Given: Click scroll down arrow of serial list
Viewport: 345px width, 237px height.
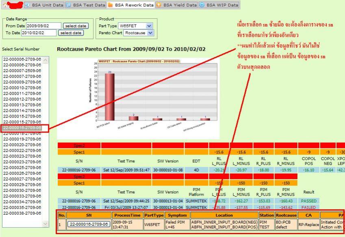Looking at the screenshot, I should coord(46,224).
